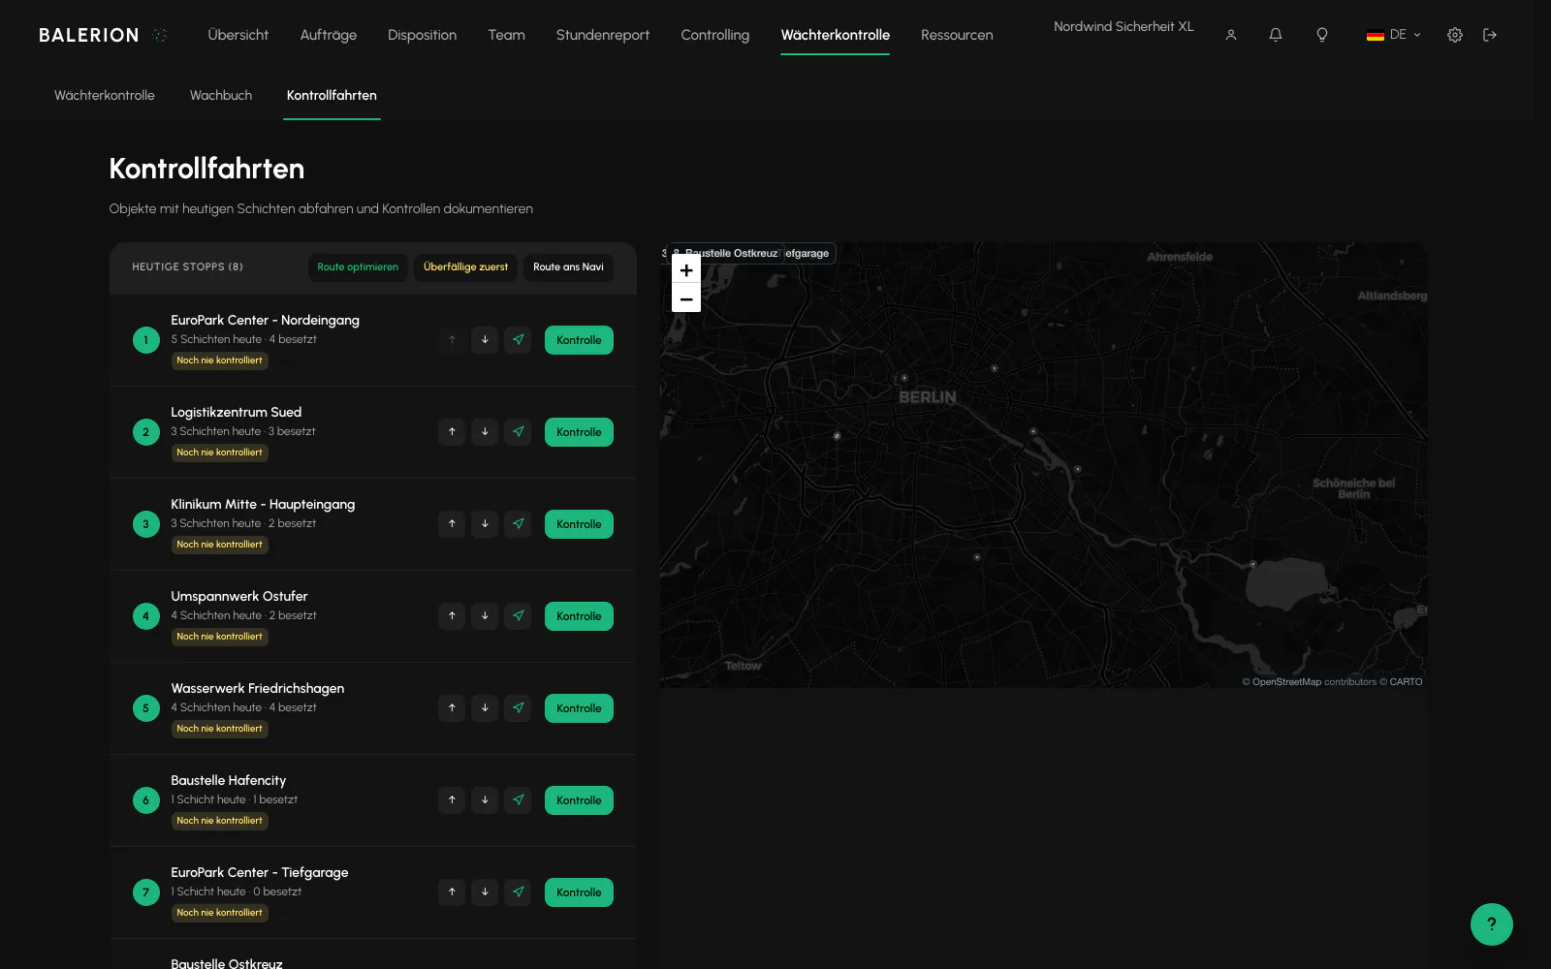Switch to the Wachbuch tab
1551x969 pixels.
pos(221,95)
